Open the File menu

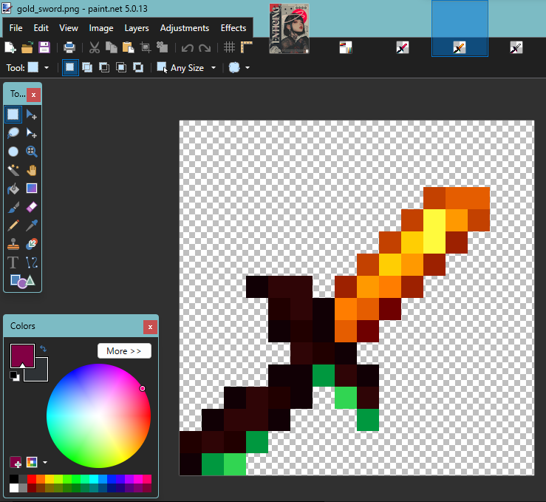[16, 28]
